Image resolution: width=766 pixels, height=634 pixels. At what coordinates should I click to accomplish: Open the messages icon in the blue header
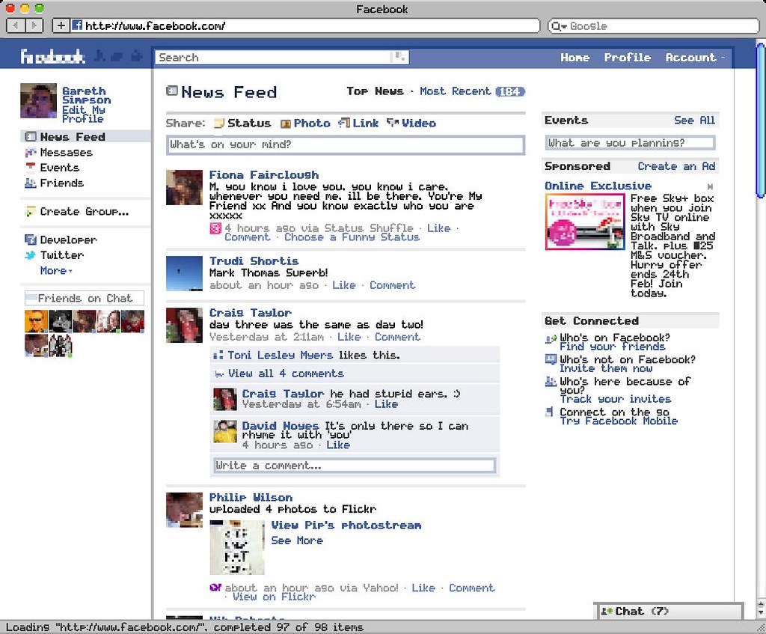[117, 57]
